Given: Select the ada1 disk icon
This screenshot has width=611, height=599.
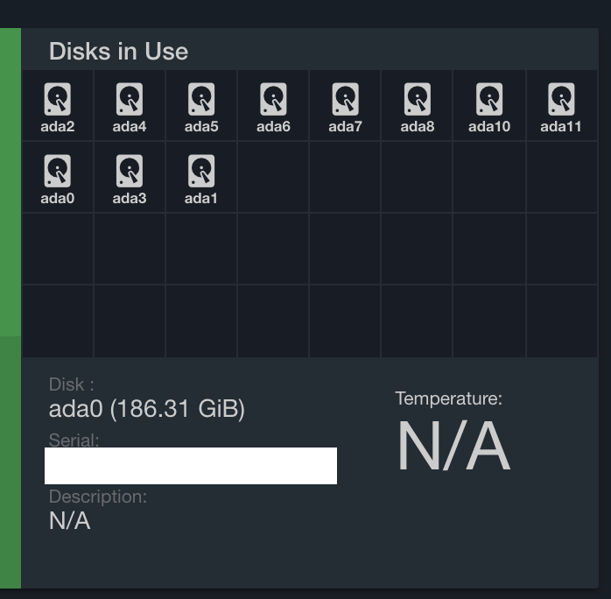Looking at the screenshot, I should pos(201,171).
